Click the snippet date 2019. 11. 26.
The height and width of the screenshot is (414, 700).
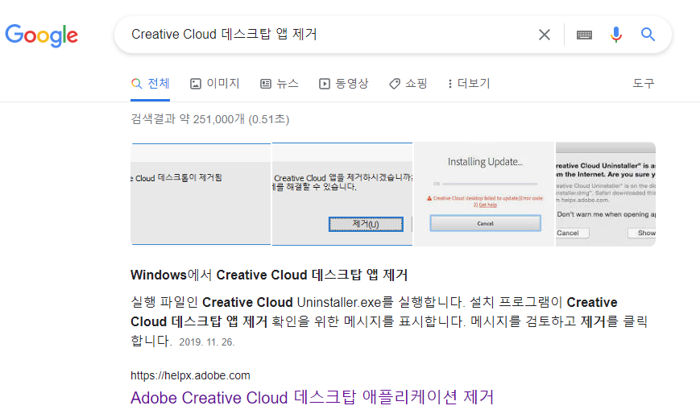(x=207, y=342)
